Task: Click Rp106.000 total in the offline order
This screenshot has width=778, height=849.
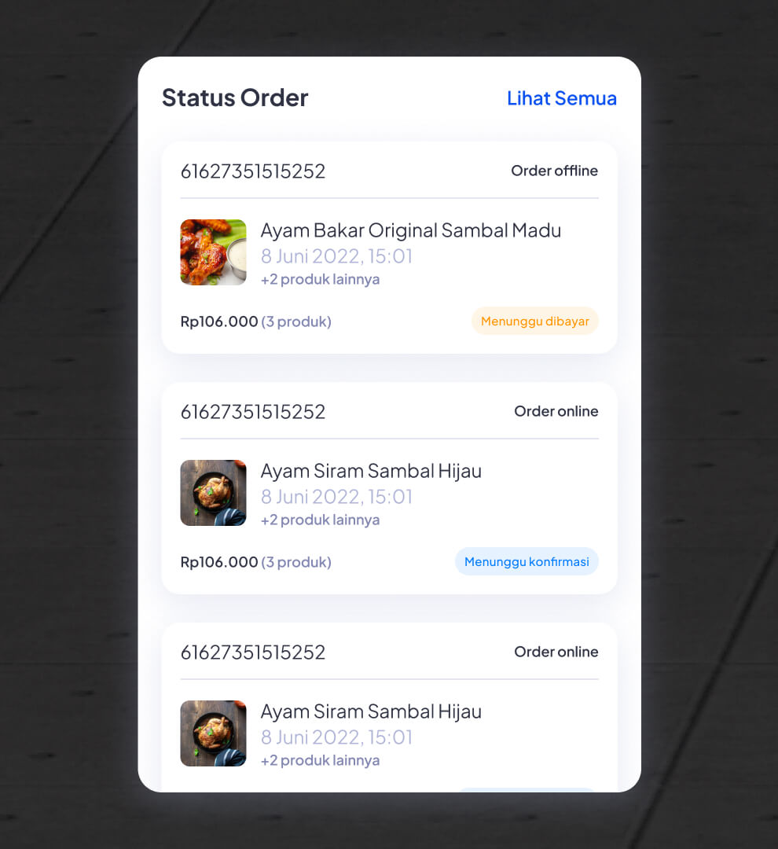Action: tap(219, 322)
